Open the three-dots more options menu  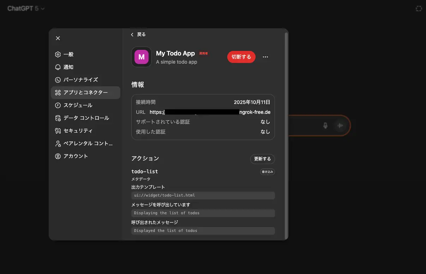point(266,57)
